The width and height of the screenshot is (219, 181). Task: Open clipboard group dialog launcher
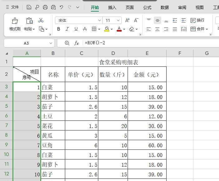50,34
